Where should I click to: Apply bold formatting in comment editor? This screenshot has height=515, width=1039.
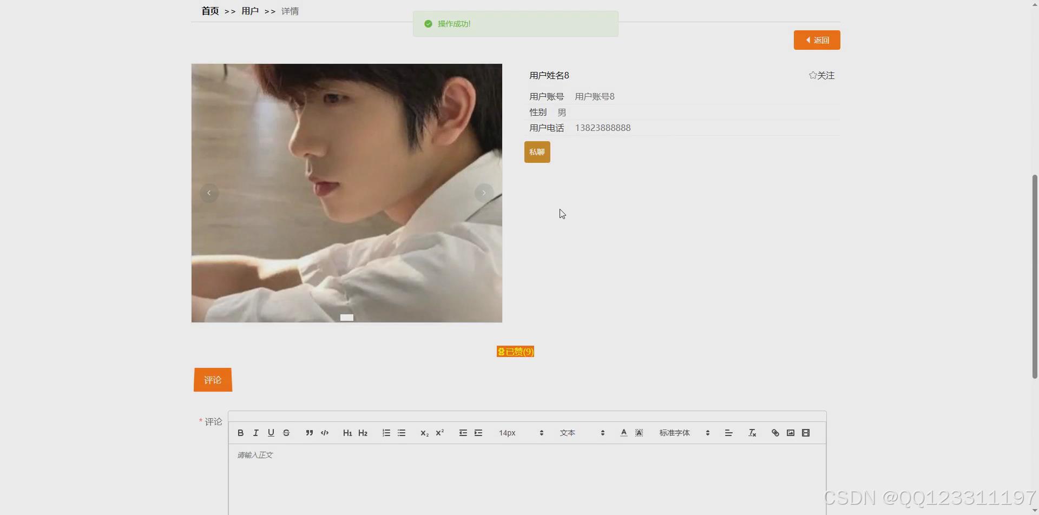point(241,433)
